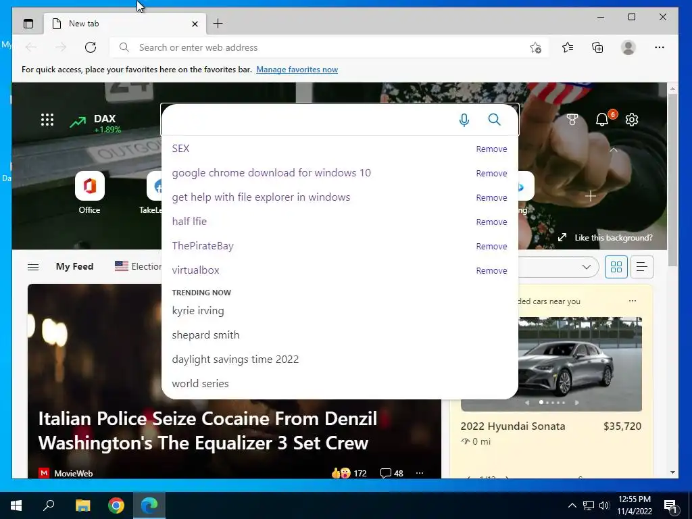The height and width of the screenshot is (519, 692).
Task: Click the magnifier search button in search box
Action: tap(494, 119)
